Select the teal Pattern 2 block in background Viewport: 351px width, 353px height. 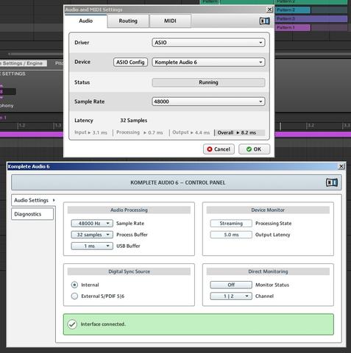pos(293,10)
